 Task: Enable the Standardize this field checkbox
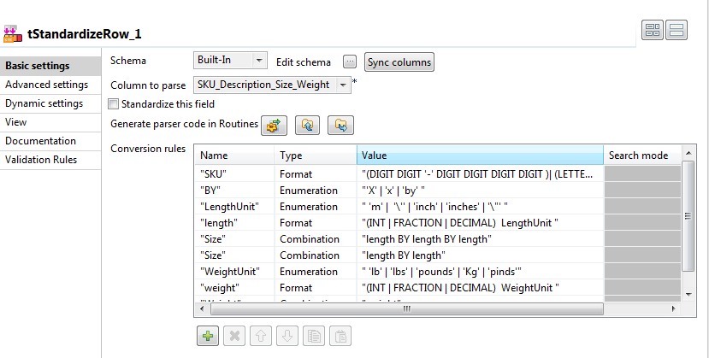tap(114, 104)
